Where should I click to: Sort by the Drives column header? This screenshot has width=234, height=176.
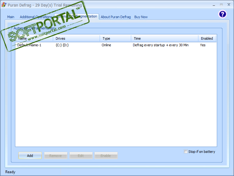(77, 38)
